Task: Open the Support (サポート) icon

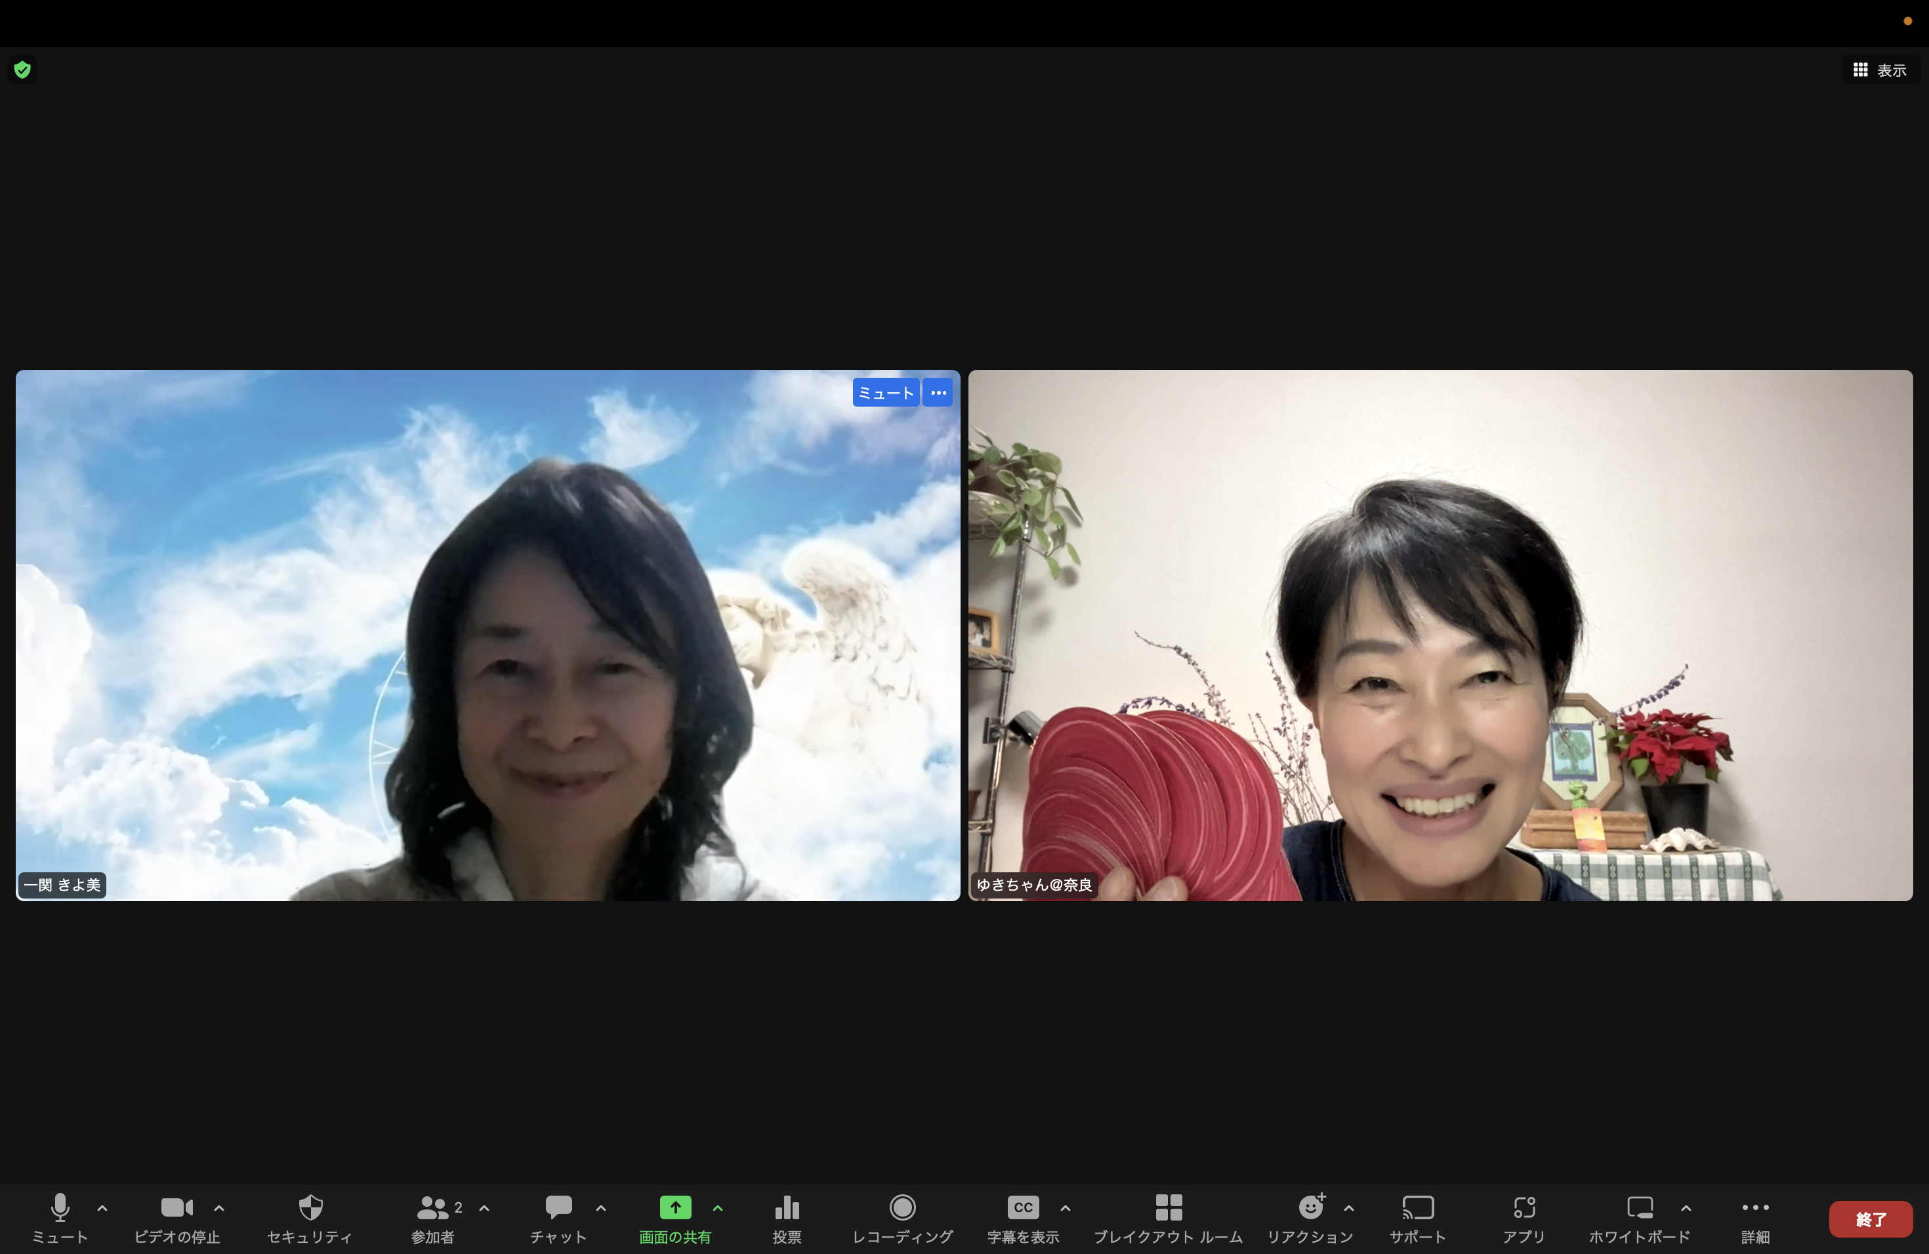Action: click(1418, 1208)
